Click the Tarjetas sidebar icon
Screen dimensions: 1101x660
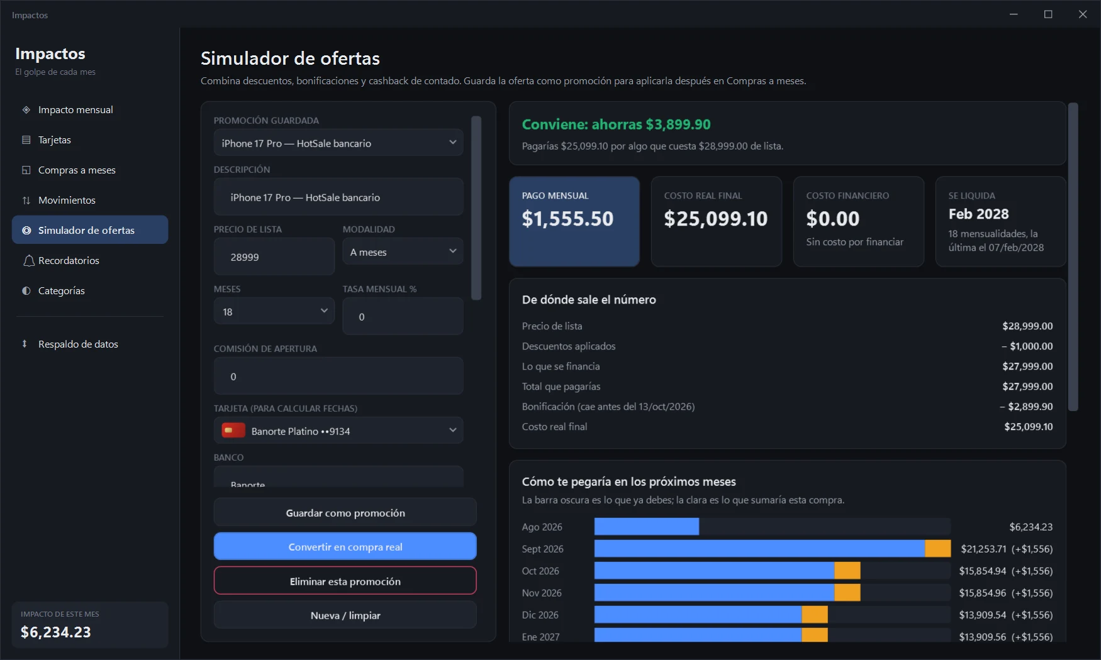(x=26, y=140)
